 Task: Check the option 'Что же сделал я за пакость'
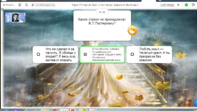point(38,54)
